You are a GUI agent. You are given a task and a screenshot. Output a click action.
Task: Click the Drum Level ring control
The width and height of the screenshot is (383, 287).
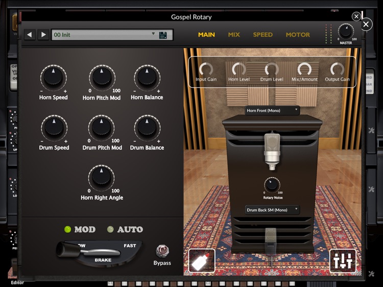[272, 69]
